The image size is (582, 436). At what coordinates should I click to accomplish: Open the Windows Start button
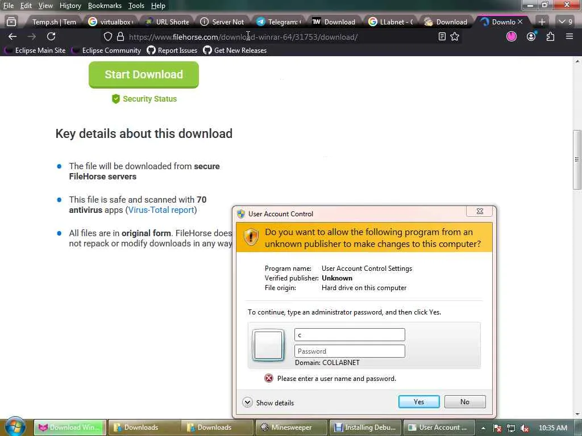point(14,426)
